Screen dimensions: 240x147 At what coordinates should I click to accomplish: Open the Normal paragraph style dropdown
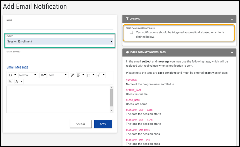point(28,75)
